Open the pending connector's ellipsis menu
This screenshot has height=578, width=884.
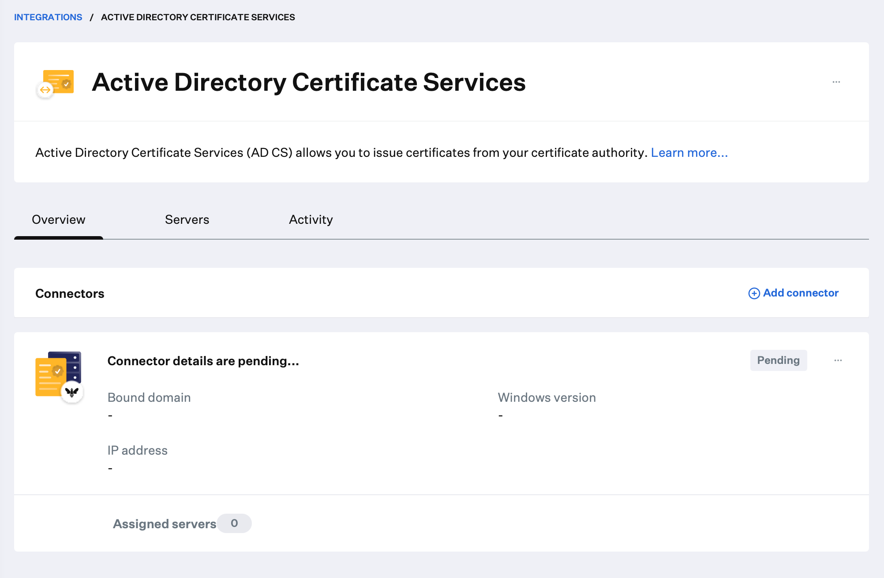click(838, 360)
